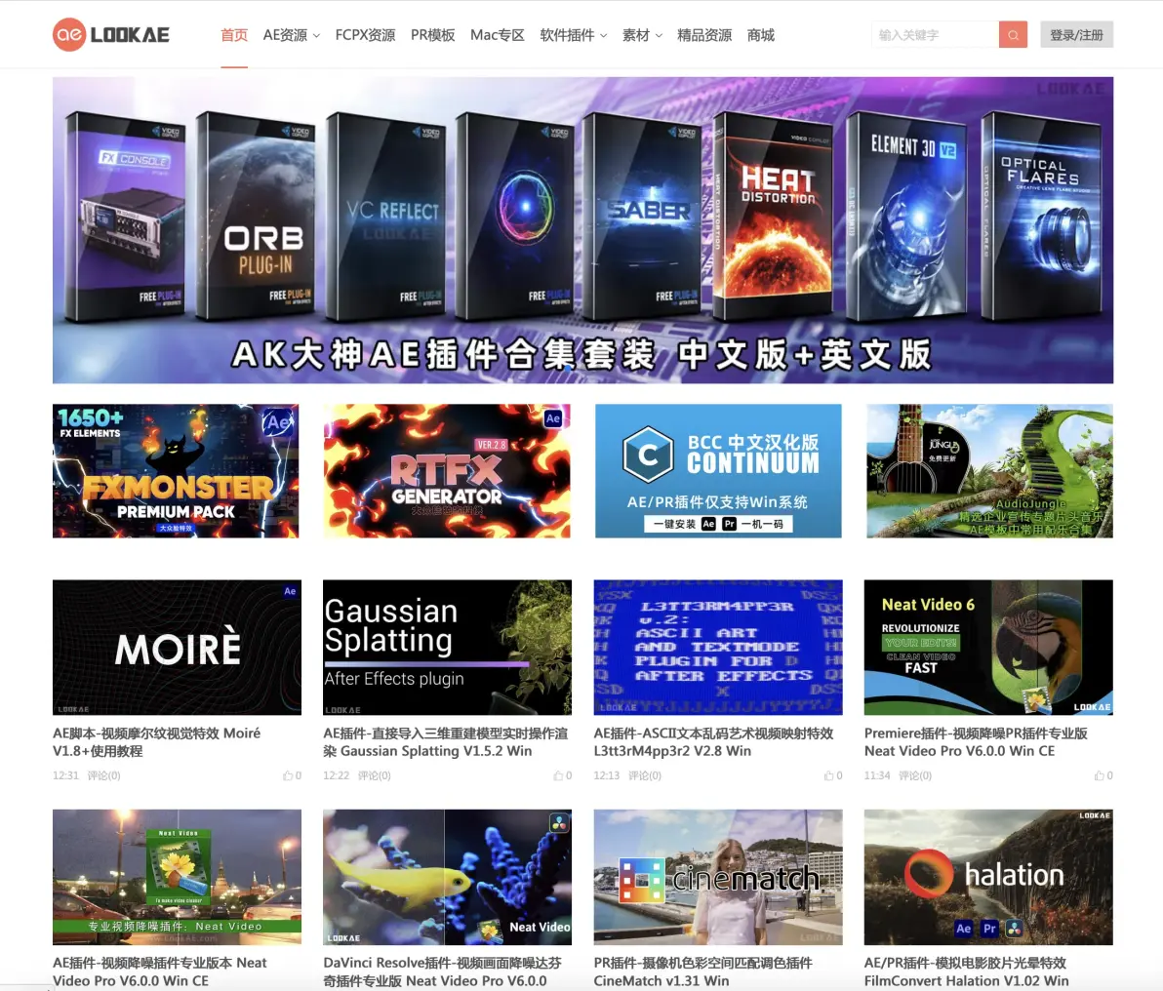Open the AE脚本 Moiré V1.8 title link
Image resolution: width=1163 pixels, height=991 pixels.
156,741
